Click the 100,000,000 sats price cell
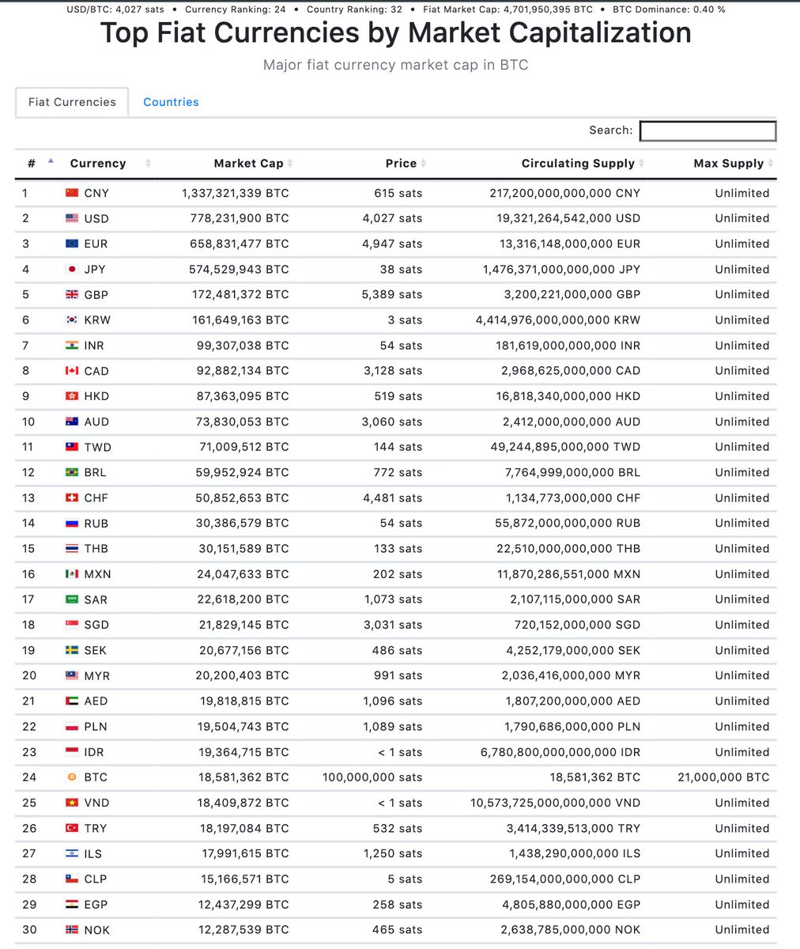This screenshot has height=949, width=800. click(372, 777)
